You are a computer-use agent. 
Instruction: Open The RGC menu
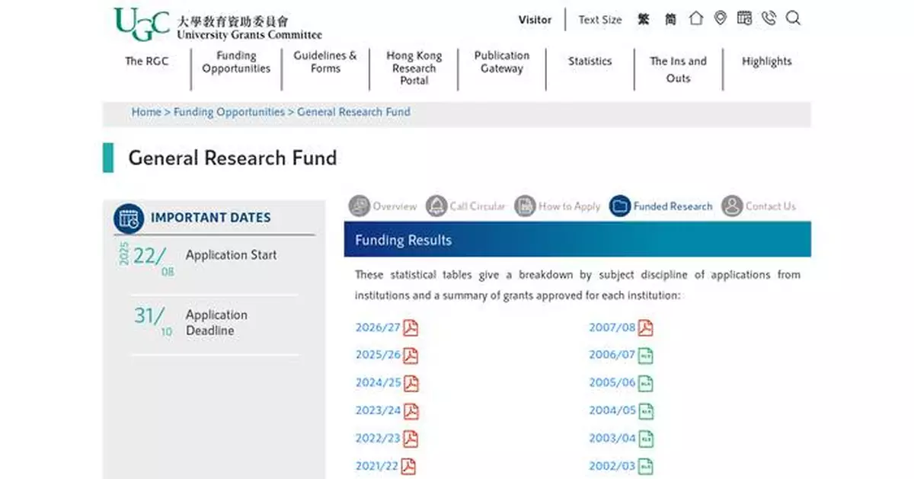pyautogui.click(x=146, y=62)
